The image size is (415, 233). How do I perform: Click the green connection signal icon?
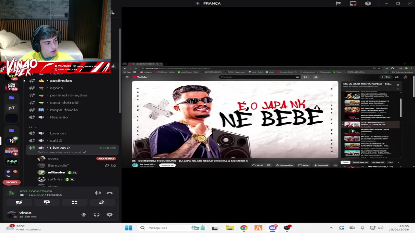pyautogui.click(x=12, y=193)
